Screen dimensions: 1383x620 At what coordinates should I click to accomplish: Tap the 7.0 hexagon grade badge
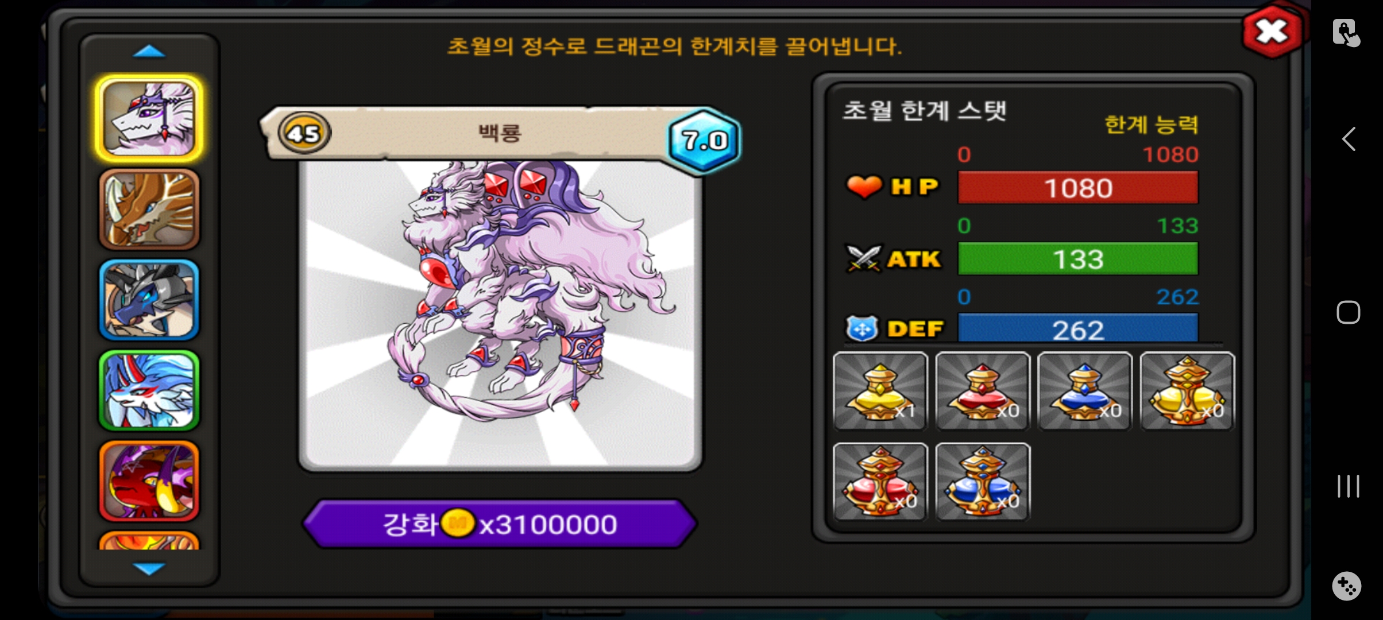pyautogui.click(x=704, y=140)
